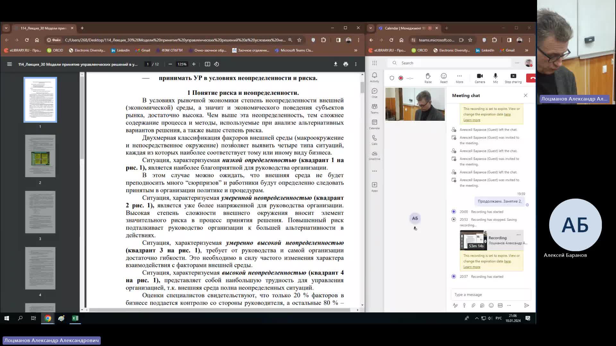
Task: Select PDF page 4 thumbnail
Action: (40, 268)
